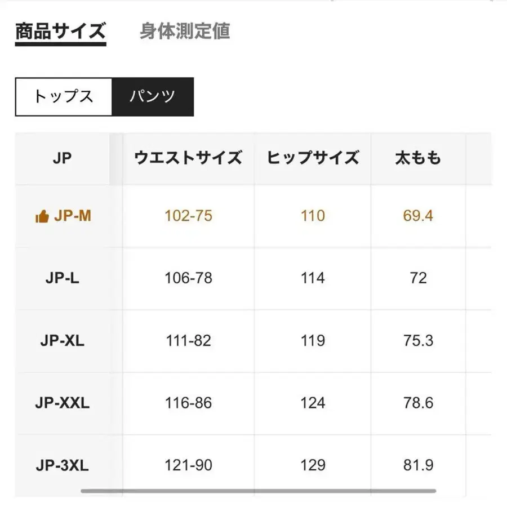Click the ウエストサイズ column header

(x=188, y=158)
